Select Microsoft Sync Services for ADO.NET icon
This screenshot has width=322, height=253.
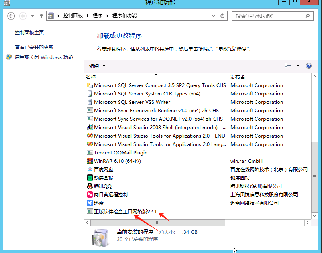90,119
